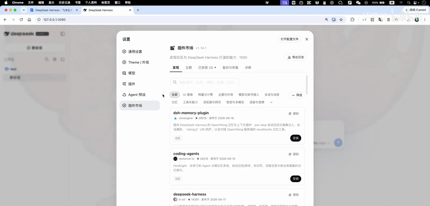Click the 导出日志 button
430x206 pixels.
pos(296,57)
